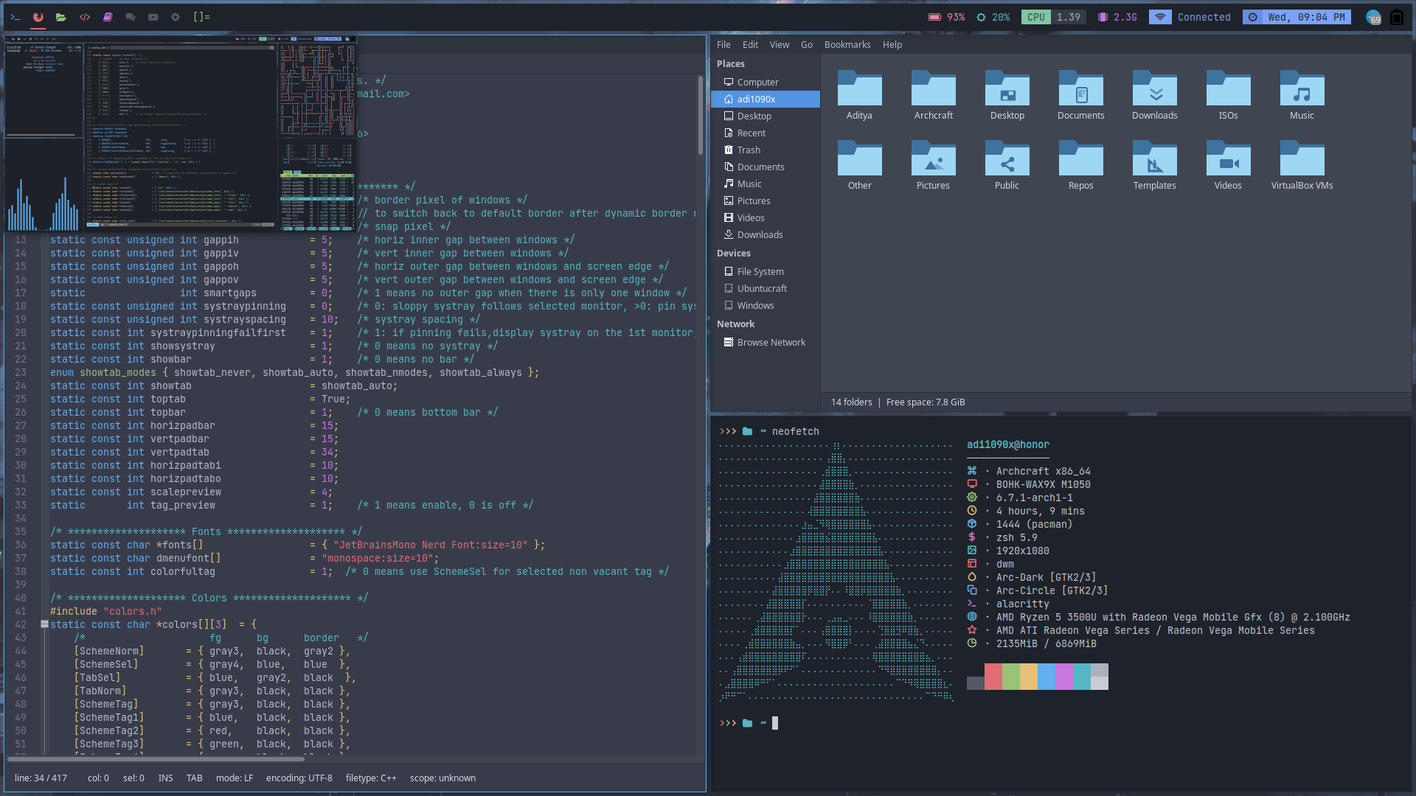Open the green folder tag in bar
Screen dimensions: 1416x796
click(61, 17)
